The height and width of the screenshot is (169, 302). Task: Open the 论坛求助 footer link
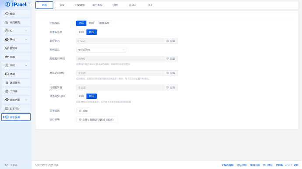click(x=242, y=165)
